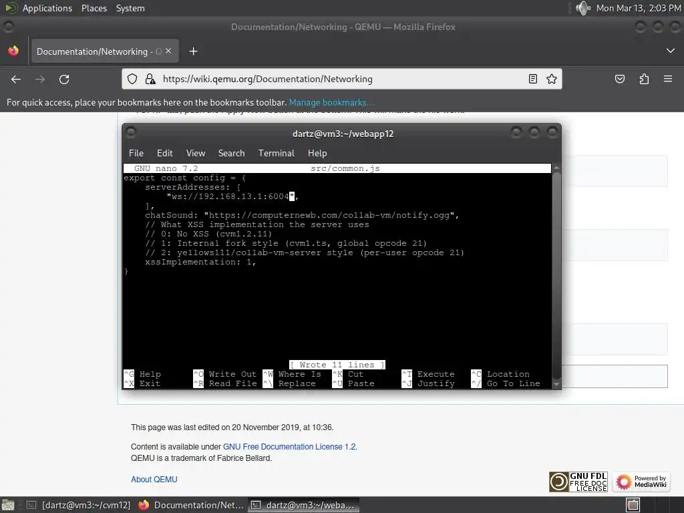Viewport: 684px width, 513px height.
Task: Click the clock showing Mon Mar 13, 2:03 PM
Action: point(638,8)
